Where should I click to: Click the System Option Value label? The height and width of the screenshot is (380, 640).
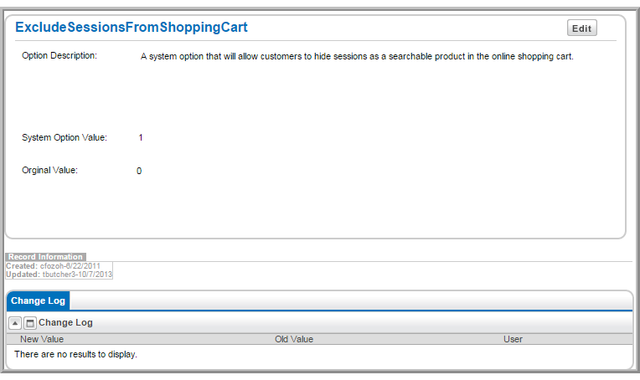65,138
